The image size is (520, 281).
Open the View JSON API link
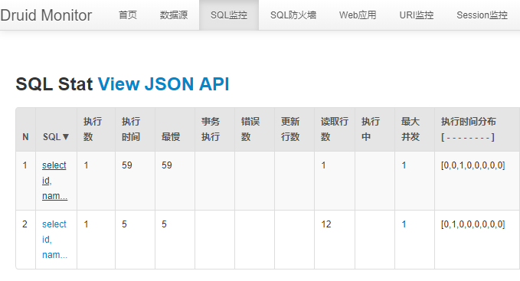coord(163,83)
